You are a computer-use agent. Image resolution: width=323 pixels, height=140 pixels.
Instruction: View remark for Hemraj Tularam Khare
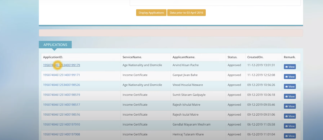click(290, 136)
